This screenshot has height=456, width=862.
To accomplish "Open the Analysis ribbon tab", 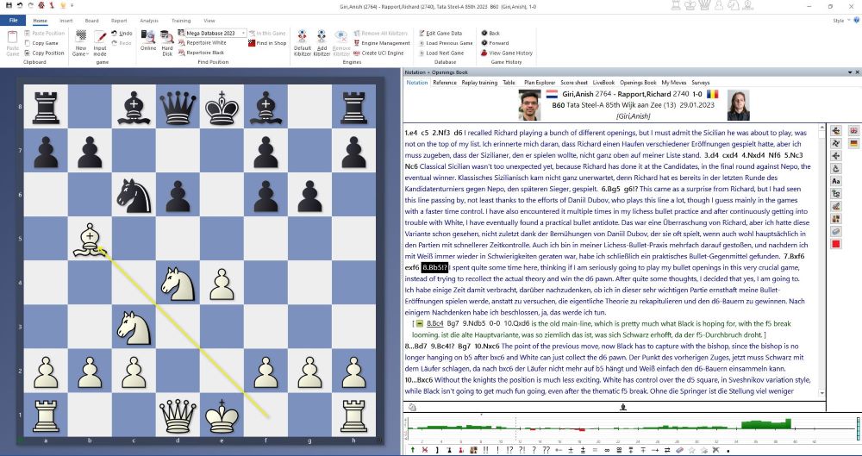I will tap(149, 21).
